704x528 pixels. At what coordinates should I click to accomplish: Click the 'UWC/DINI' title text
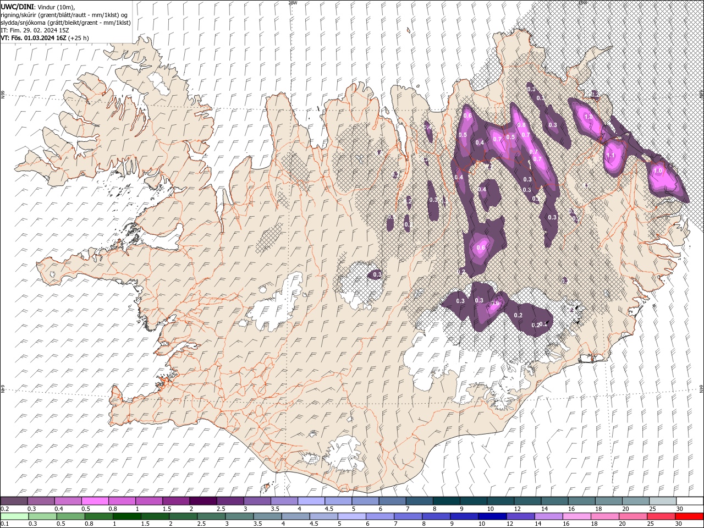(16, 6)
